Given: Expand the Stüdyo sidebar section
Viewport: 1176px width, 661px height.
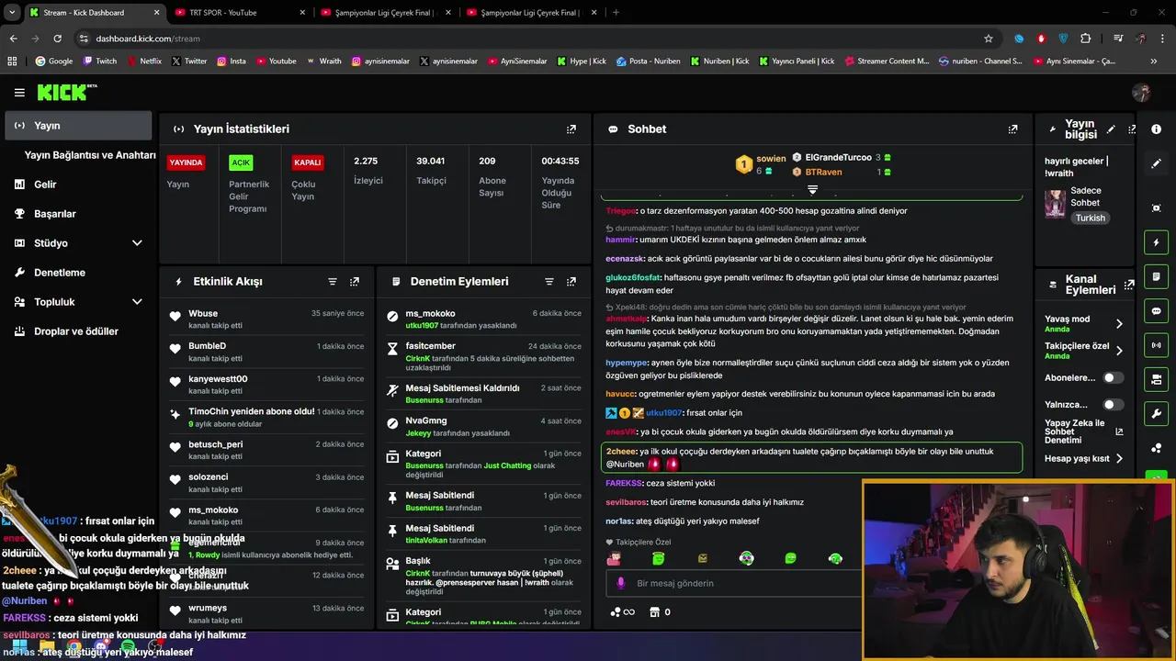Looking at the screenshot, I should tap(137, 243).
